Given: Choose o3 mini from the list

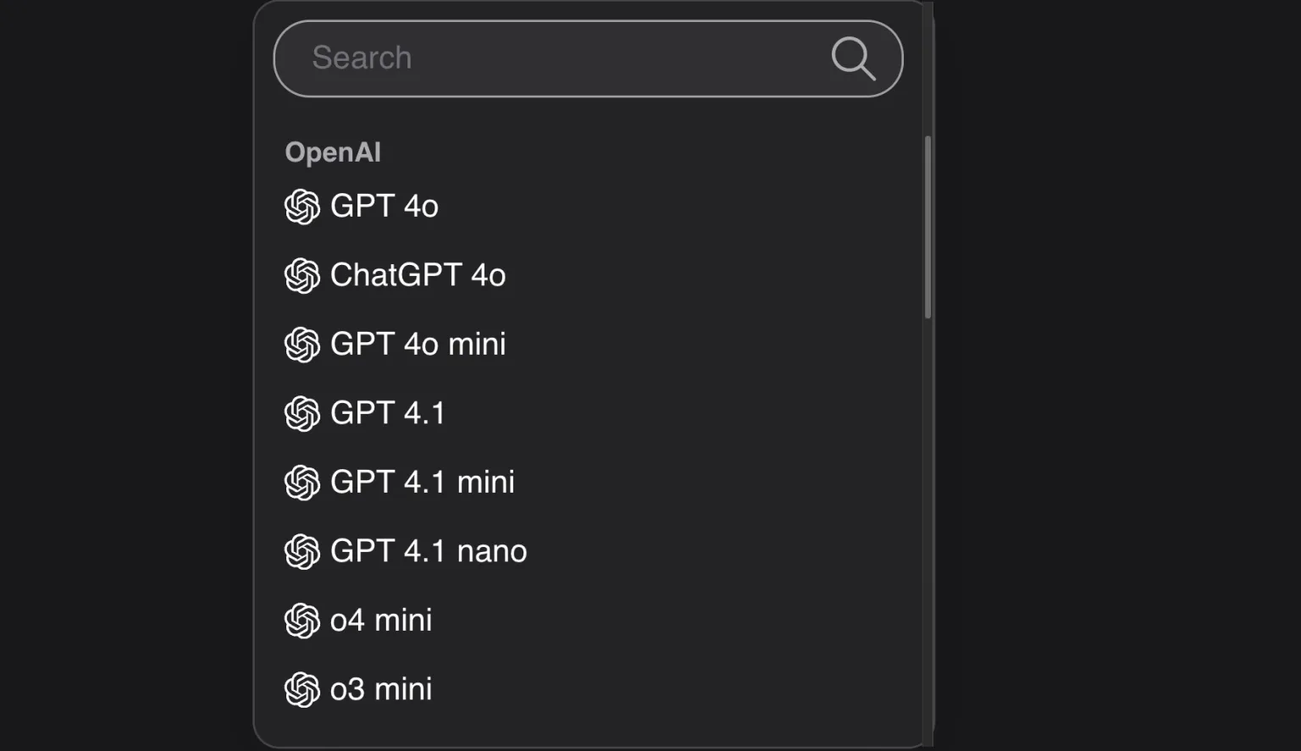Looking at the screenshot, I should [381, 689].
